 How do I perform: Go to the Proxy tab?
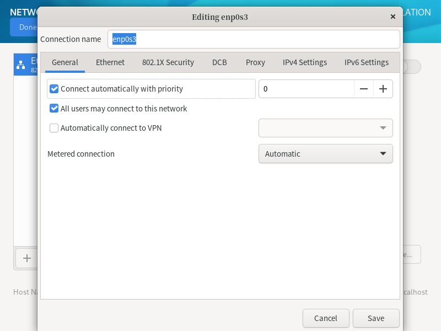[255, 62]
